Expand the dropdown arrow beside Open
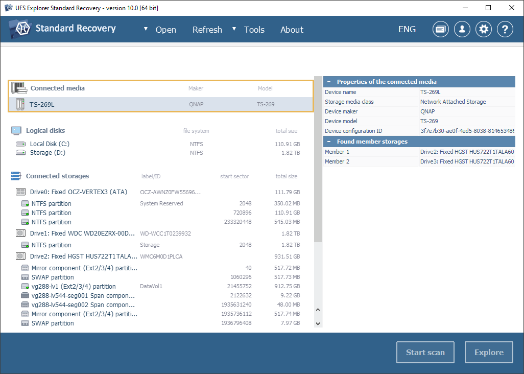Screen dimensions: 524x374 [x=146, y=29]
